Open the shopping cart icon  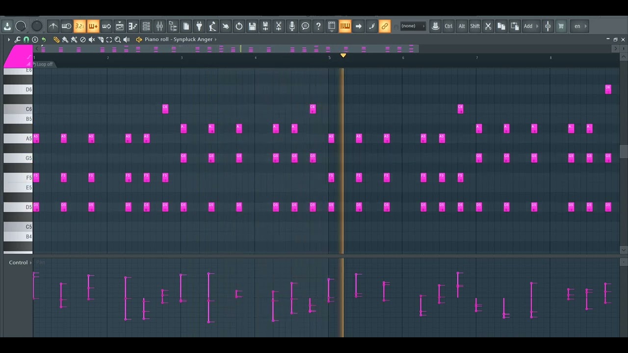click(561, 26)
